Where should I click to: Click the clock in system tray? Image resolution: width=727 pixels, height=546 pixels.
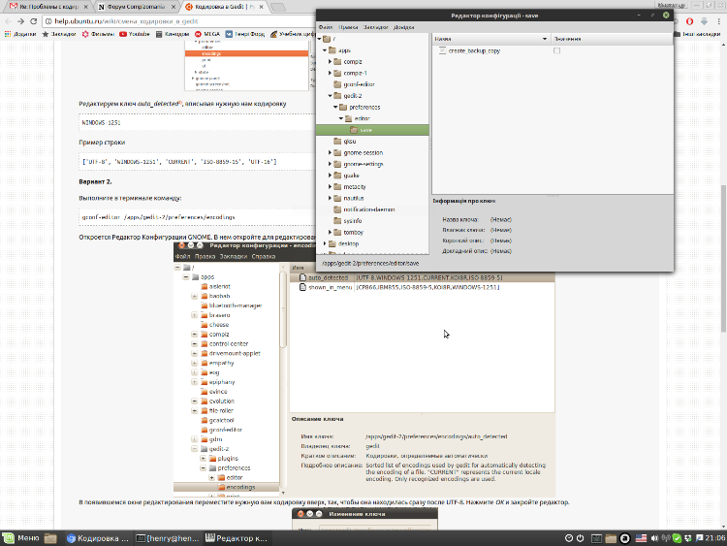715,538
